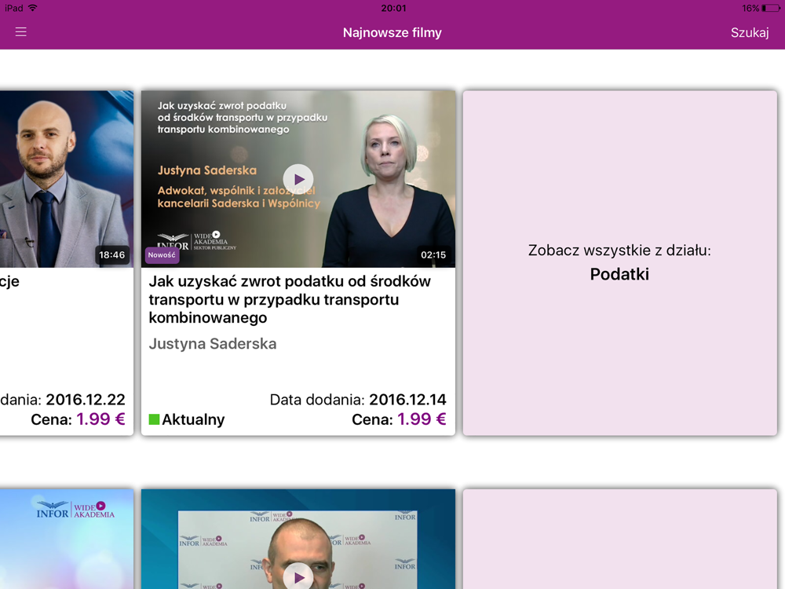785x589 pixels.
Task: Click the 20:01 clock in the status bar
Action: pyautogui.click(x=393, y=8)
